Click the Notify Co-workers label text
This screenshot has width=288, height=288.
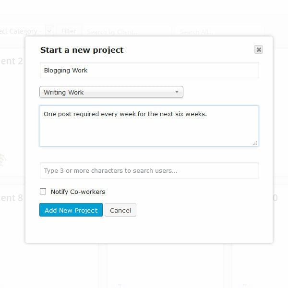pyautogui.click(x=78, y=192)
